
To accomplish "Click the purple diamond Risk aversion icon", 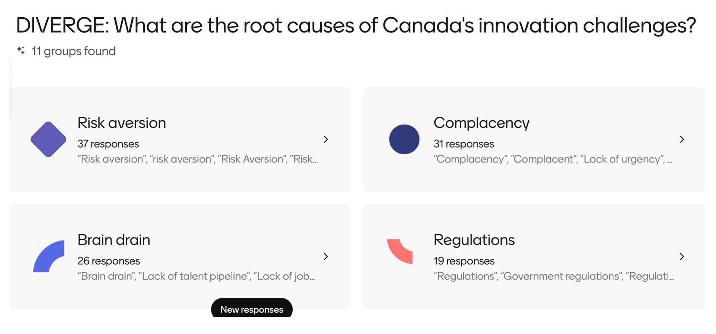I will click(48, 139).
